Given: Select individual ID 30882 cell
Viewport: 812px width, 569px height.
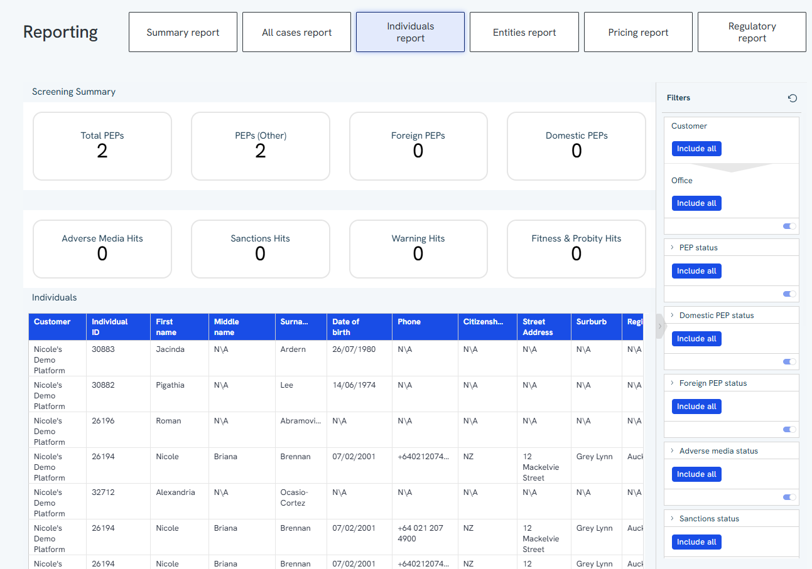Looking at the screenshot, I should pos(119,394).
